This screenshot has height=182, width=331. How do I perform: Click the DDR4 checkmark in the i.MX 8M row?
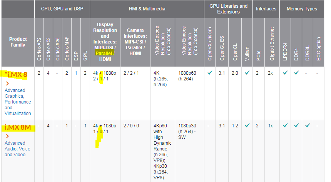(x=296, y=125)
